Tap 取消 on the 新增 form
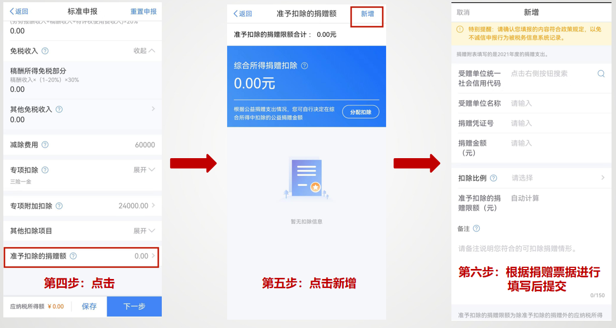 pos(463,13)
